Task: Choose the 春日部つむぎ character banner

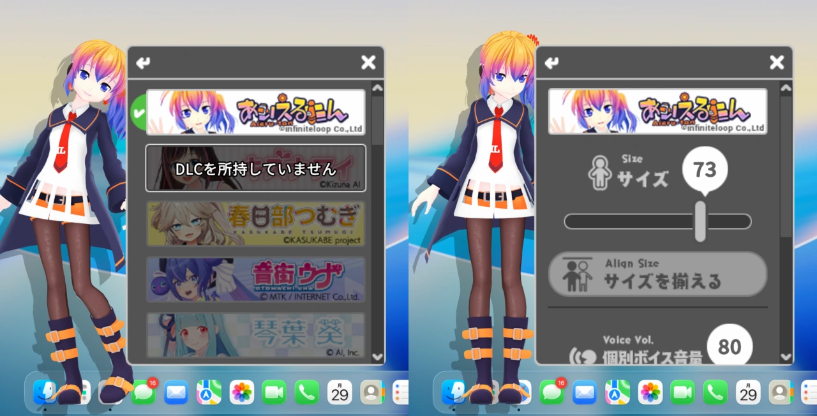Action: [256, 224]
